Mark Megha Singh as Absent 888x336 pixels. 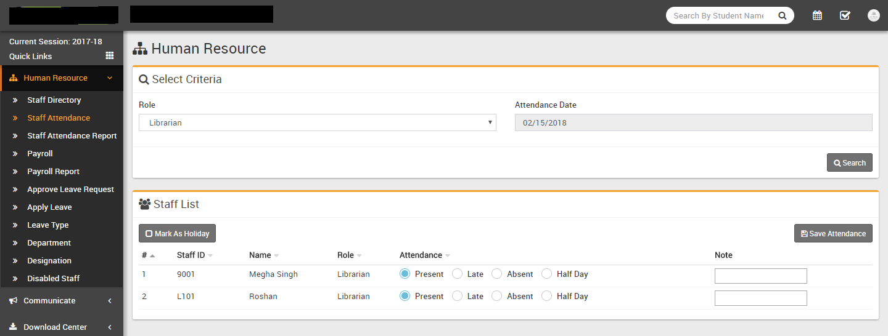pos(497,274)
